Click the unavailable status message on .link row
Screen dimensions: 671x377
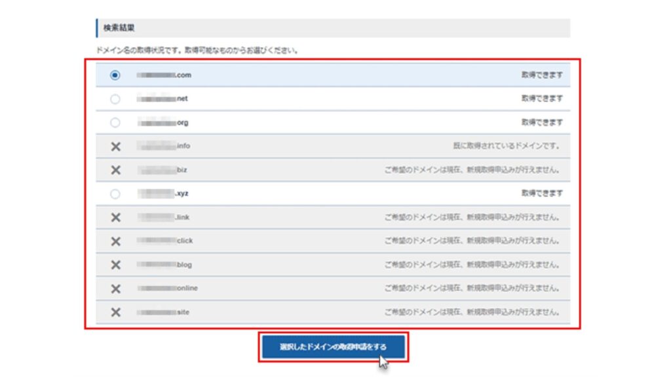pyautogui.click(x=472, y=217)
